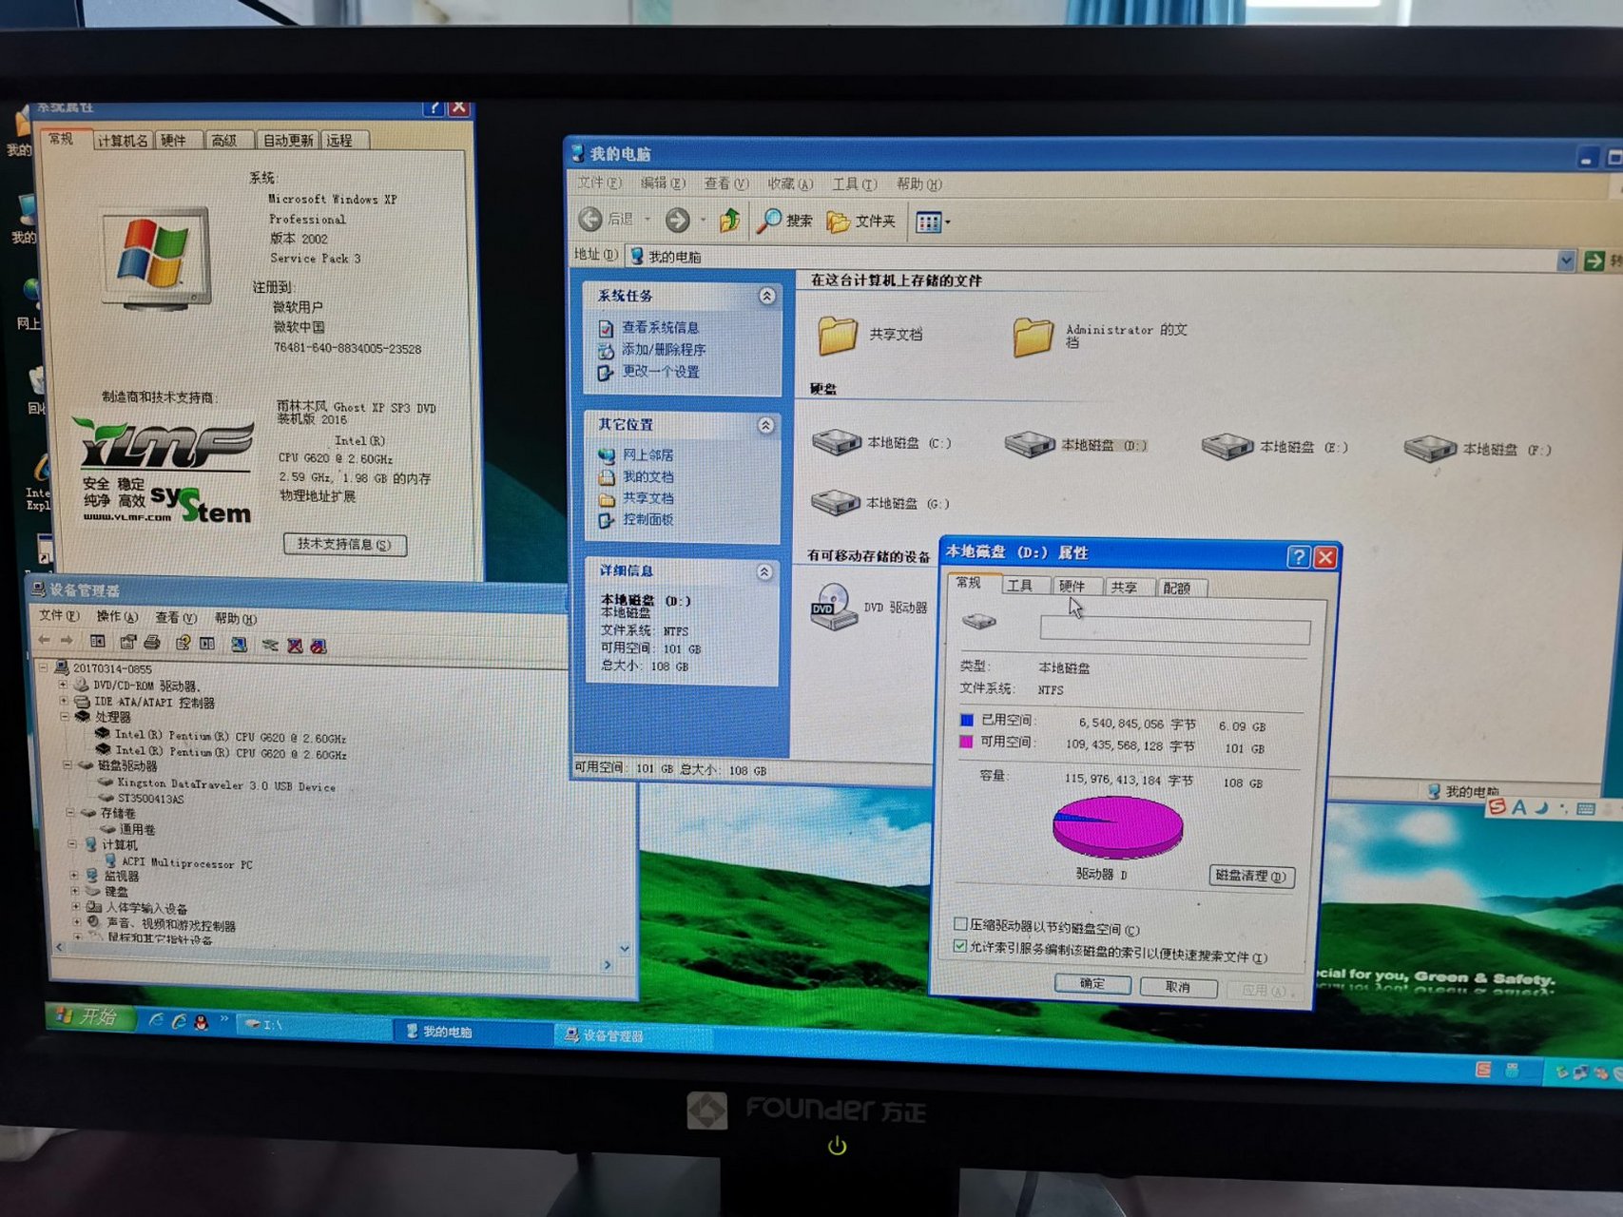1623x1217 pixels.
Task: Toggle Folders (文件夹) pane in My Computer
Action: (x=861, y=222)
